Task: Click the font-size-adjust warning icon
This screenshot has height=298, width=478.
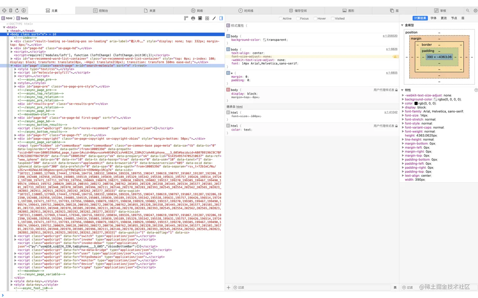Action: [x=395, y=57]
